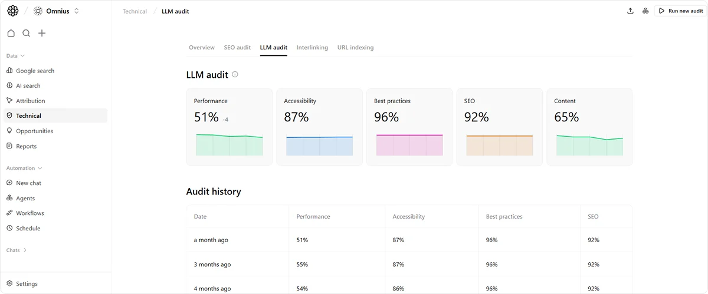Image resolution: width=708 pixels, height=294 pixels.
Task: Open the Content 65% score card
Action: [x=590, y=127]
